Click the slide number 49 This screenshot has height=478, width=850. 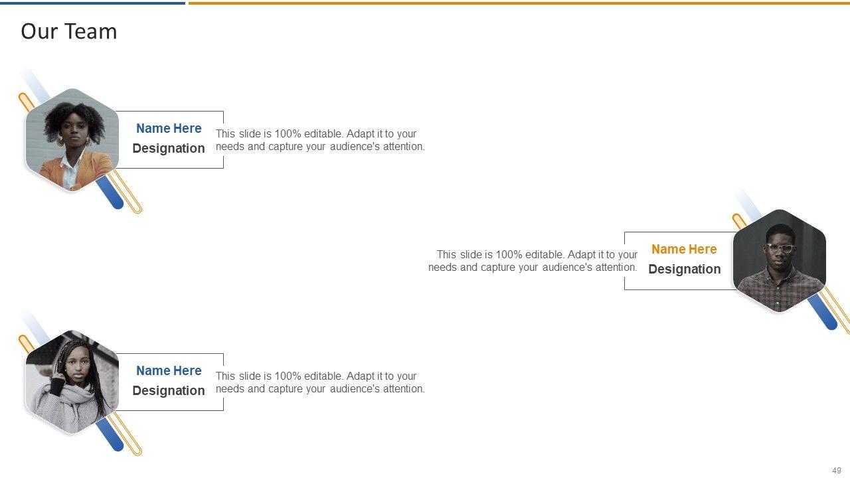[x=836, y=471]
